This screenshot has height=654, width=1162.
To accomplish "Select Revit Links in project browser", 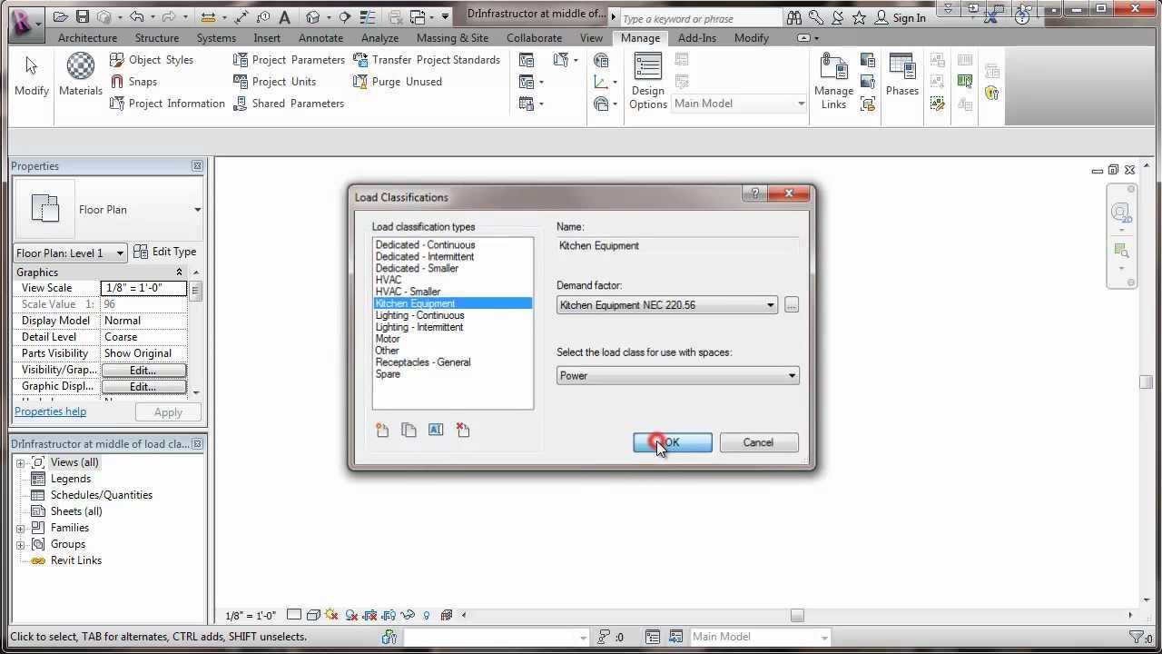I will (x=76, y=561).
